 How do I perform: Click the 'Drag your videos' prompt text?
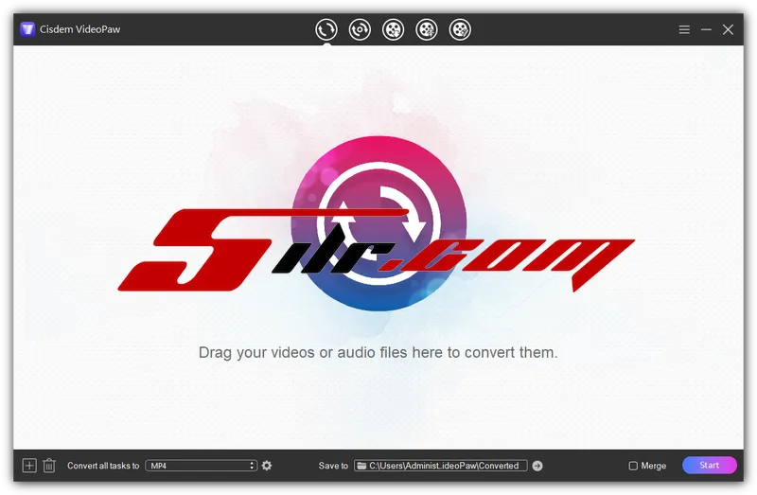coord(378,352)
